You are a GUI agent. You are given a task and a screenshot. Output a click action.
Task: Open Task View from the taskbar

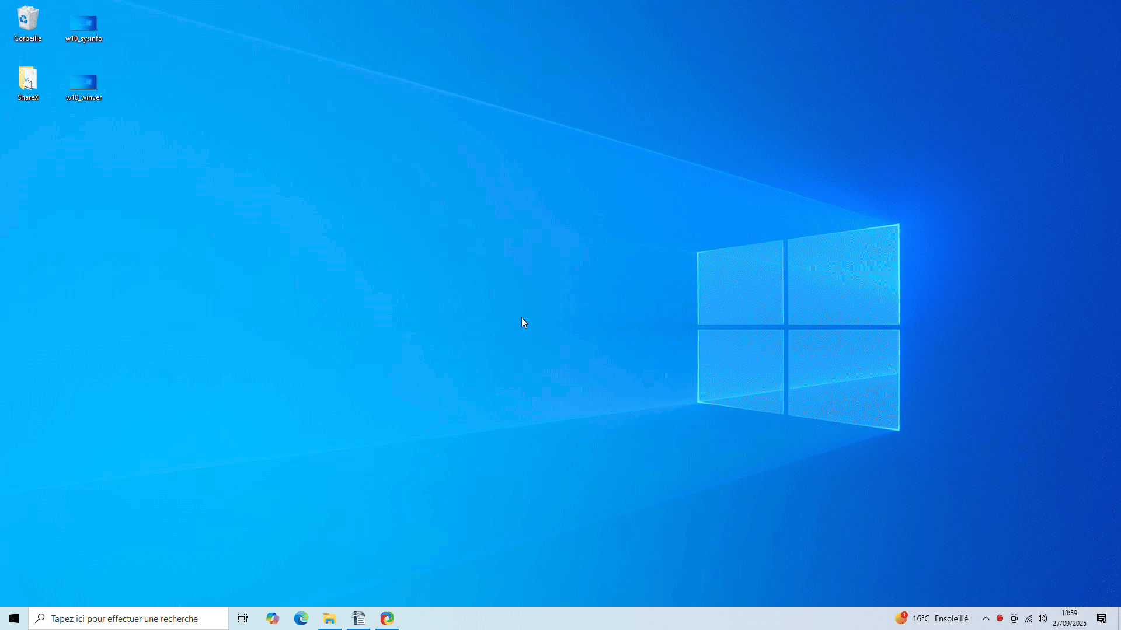pos(242,618)
